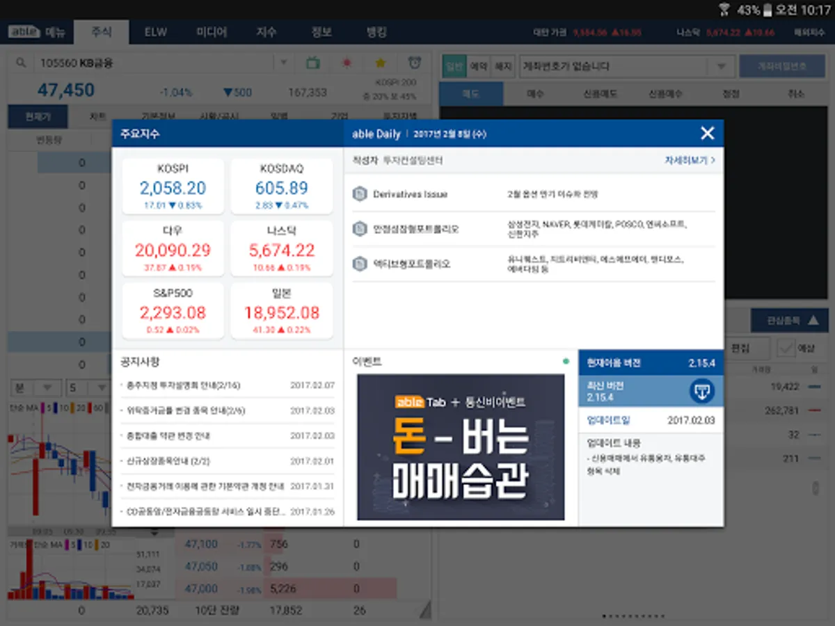This screenshot has height=626, width=835.
Task: Click the 대만 가권 ticker in the header
Action: (x=587, y=32)
